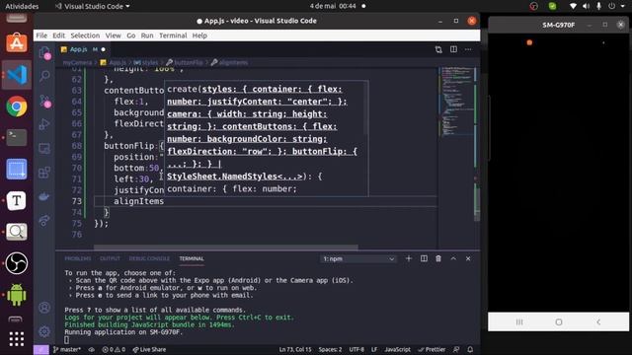Kill the terminal with trash icon

coord(438,258)
